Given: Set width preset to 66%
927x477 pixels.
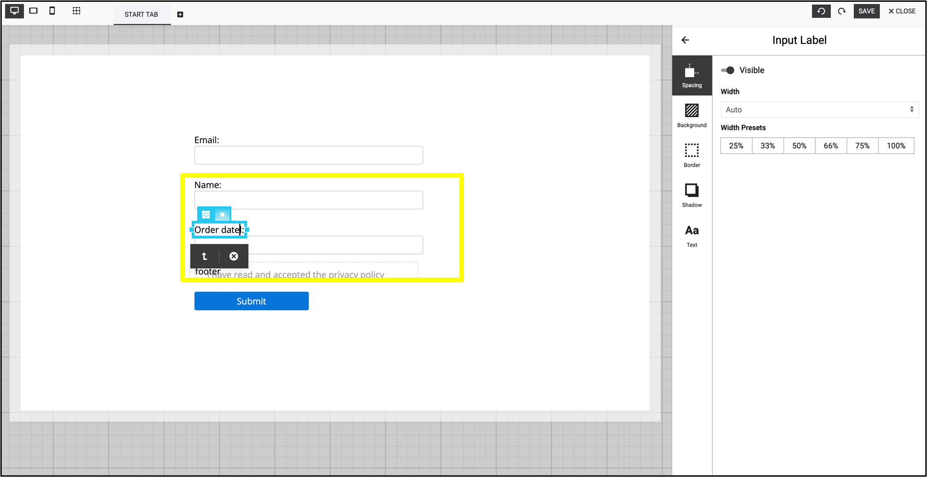Looking at the screenshot, I should pyautogui.click(x=831, y=146).
